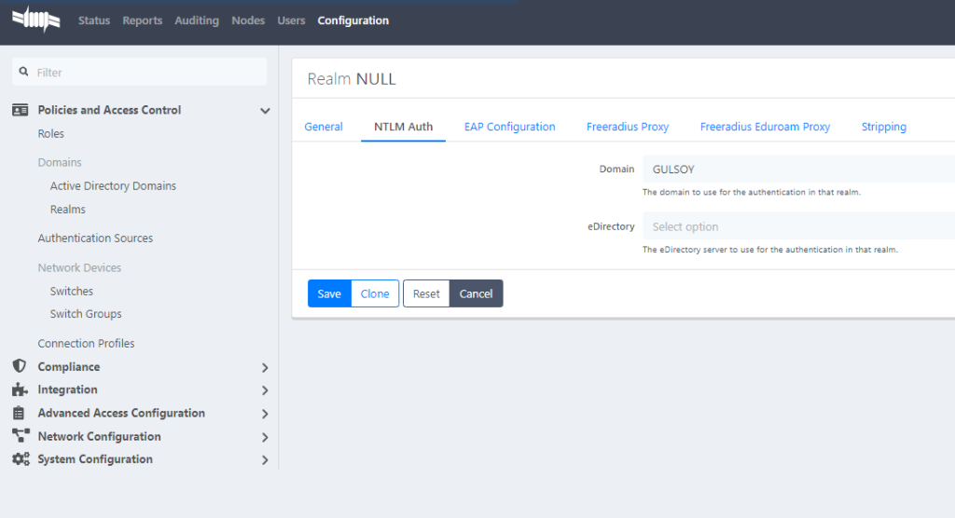Open the Freeradius Eduroam Proxy tab
This screenshot has height=518, width=955.
pos(765,127)
